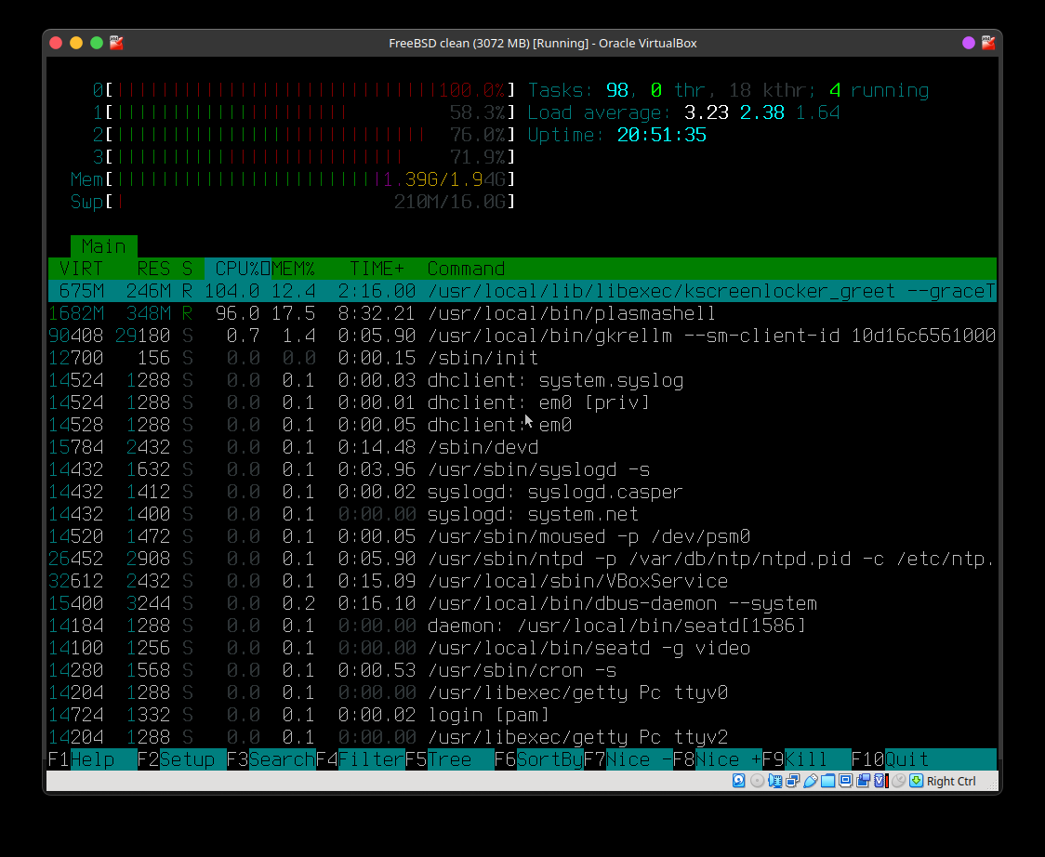Viewport: 1045px width, 857px height.
Task: Open the network adapters indicator
Action: 792,781
